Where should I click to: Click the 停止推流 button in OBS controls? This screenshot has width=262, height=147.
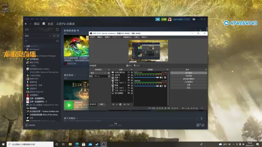(x=189, y=73)
